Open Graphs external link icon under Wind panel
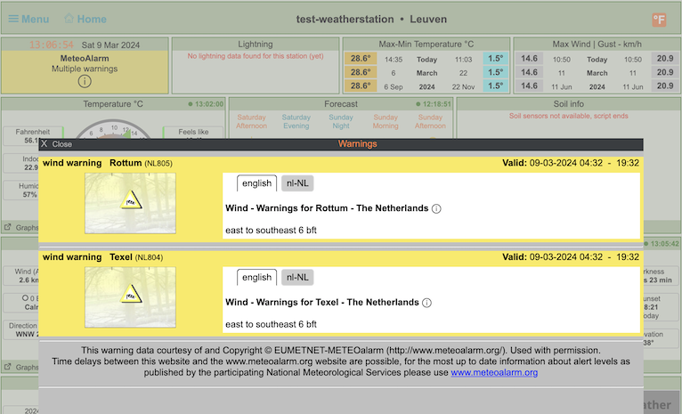Screen dimensions: 682x414 pos(8,366)
